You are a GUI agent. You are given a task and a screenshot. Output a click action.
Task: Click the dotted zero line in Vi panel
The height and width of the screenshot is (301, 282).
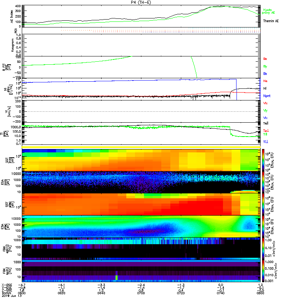point(141,111)
